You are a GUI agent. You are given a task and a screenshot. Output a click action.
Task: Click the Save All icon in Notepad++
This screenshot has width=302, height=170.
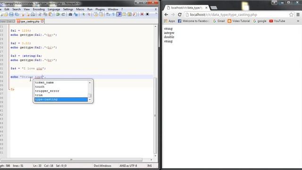click(17, 15)
